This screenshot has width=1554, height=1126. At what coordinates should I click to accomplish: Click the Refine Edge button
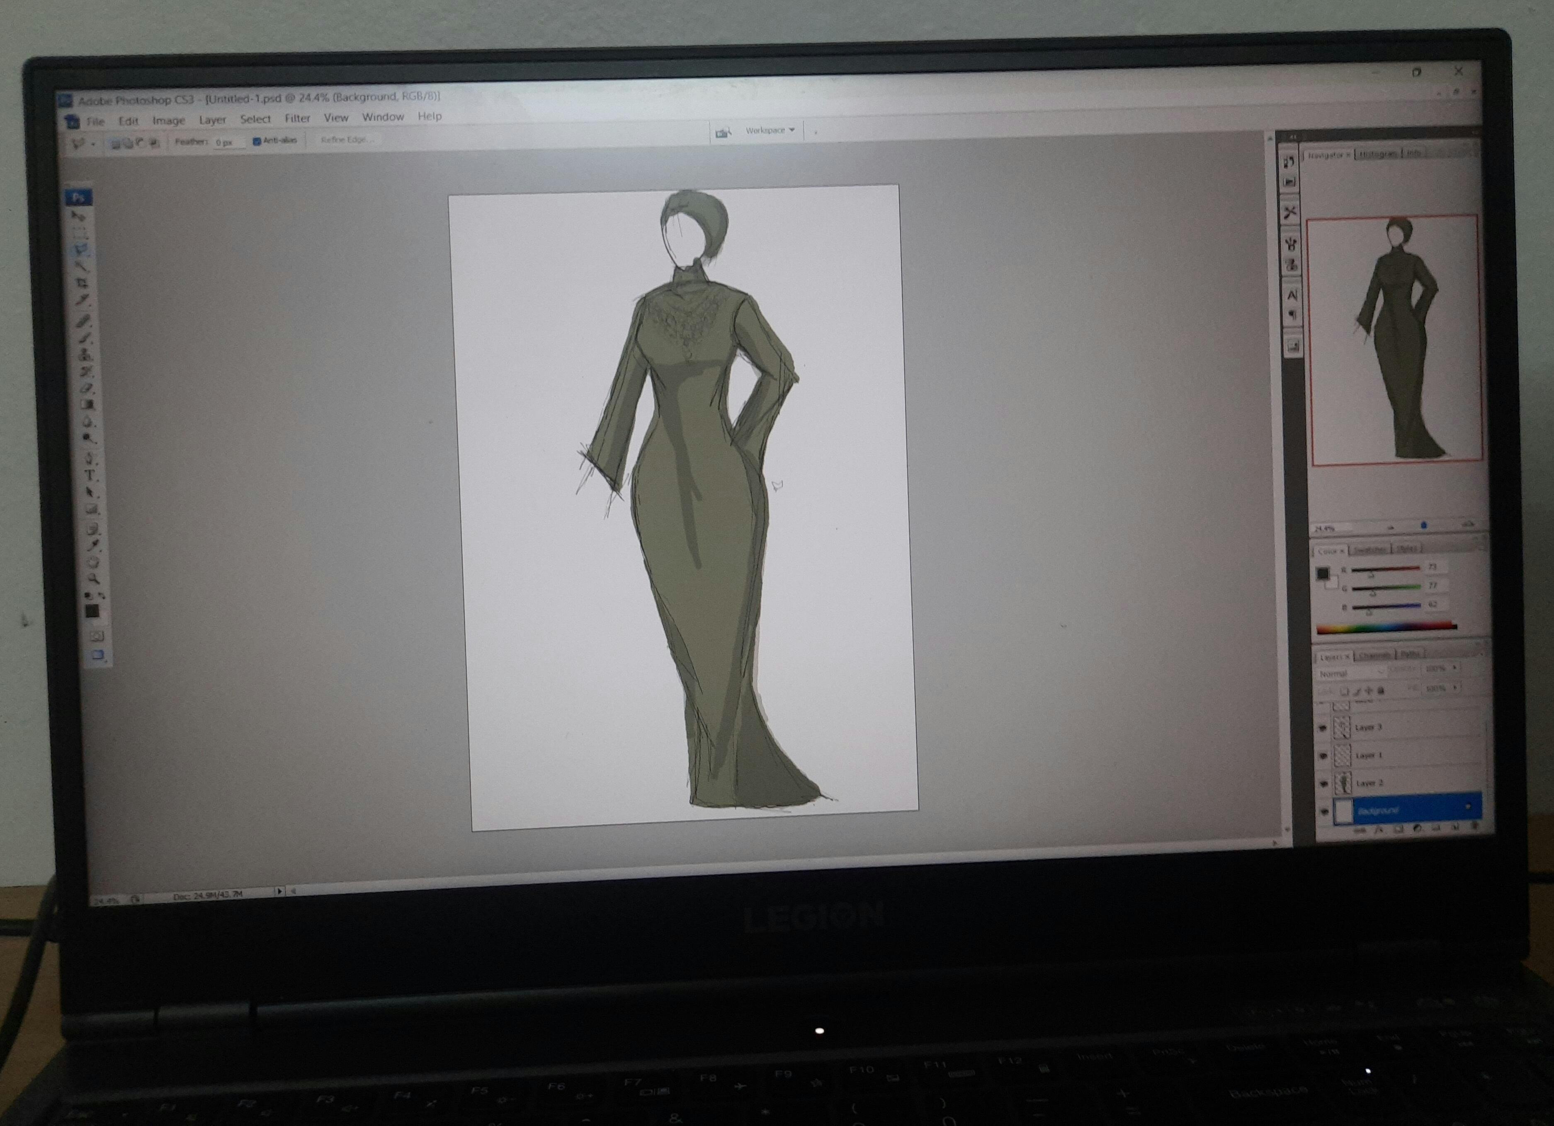tap(347, 140)
